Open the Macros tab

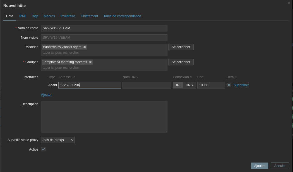49,16
